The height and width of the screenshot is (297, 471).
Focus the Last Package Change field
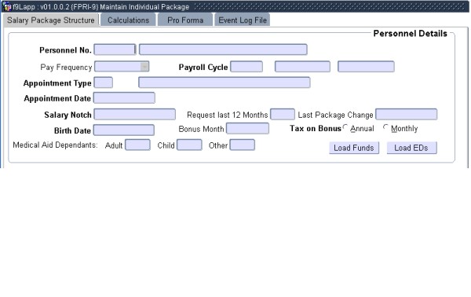coord(406,114)
